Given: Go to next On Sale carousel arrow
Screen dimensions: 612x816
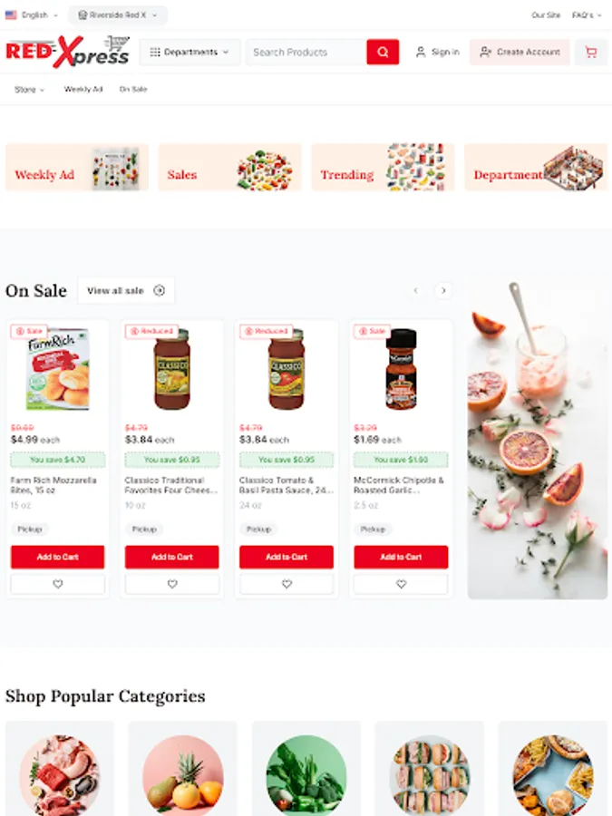Looking at the screenshot, I should 443,290.
